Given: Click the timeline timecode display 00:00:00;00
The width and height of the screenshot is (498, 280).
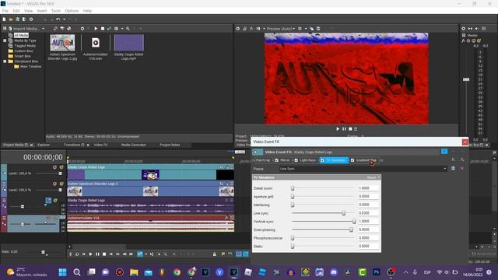Looking at the screenshot, I should coord(43,157).
